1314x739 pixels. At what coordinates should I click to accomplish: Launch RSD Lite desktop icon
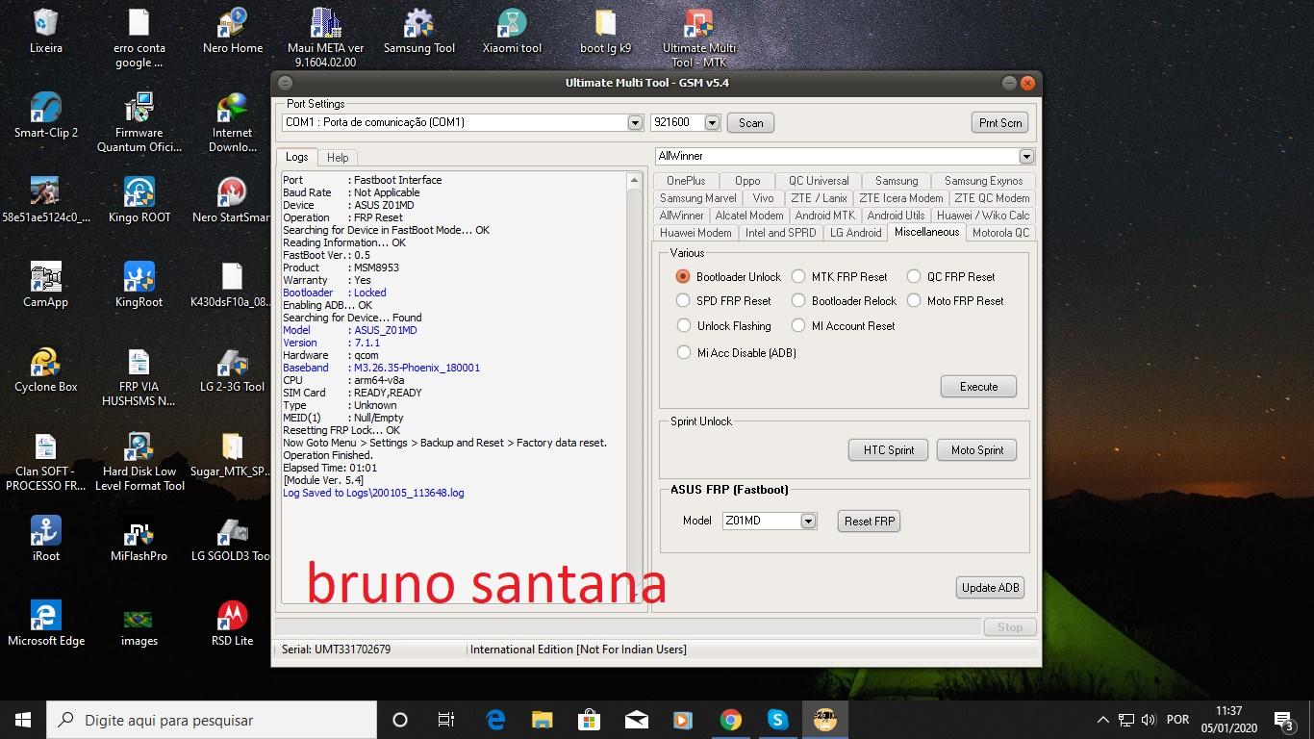[232, 624]
